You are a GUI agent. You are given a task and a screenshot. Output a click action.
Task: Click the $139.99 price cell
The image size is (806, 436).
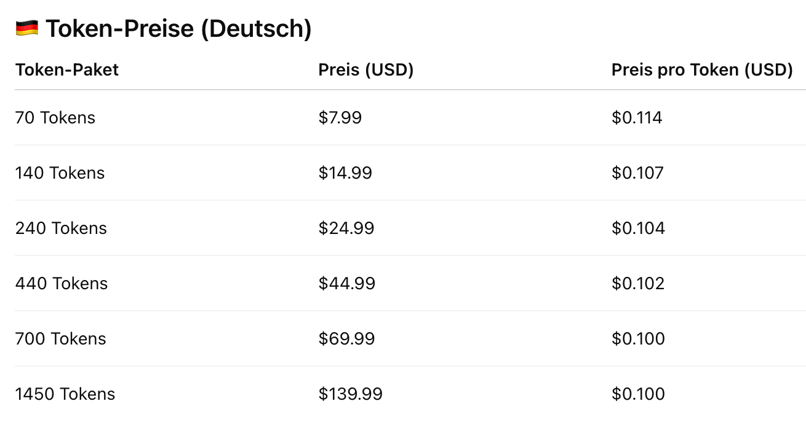click(351, 394)
